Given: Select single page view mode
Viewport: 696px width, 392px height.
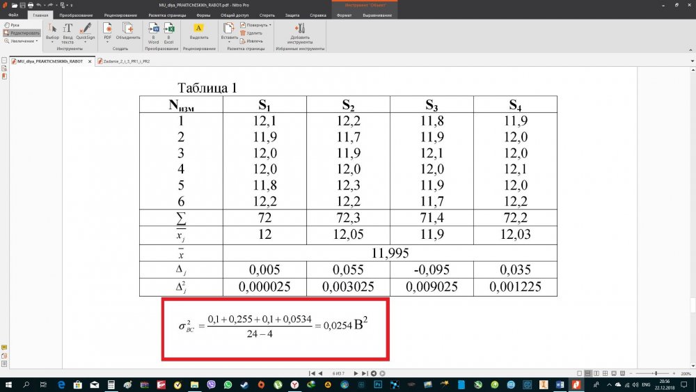Looking at the screenshot, I should click(579, 373).
